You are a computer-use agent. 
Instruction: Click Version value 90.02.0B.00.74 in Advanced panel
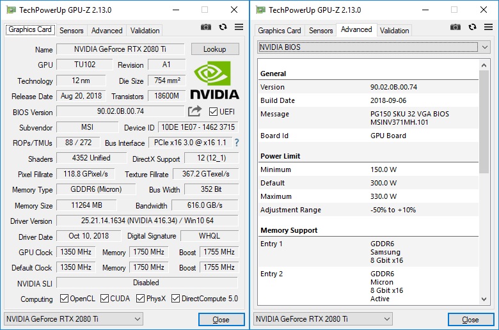click(393, 87)
